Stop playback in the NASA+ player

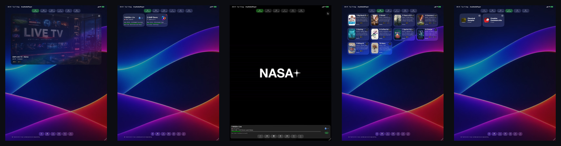[274, 136]
